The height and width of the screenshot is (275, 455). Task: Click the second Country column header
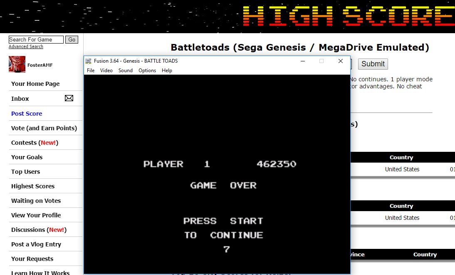[x=401, y=206]
